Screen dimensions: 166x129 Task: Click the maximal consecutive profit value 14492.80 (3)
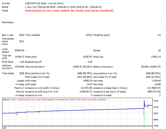coord(86,91)
